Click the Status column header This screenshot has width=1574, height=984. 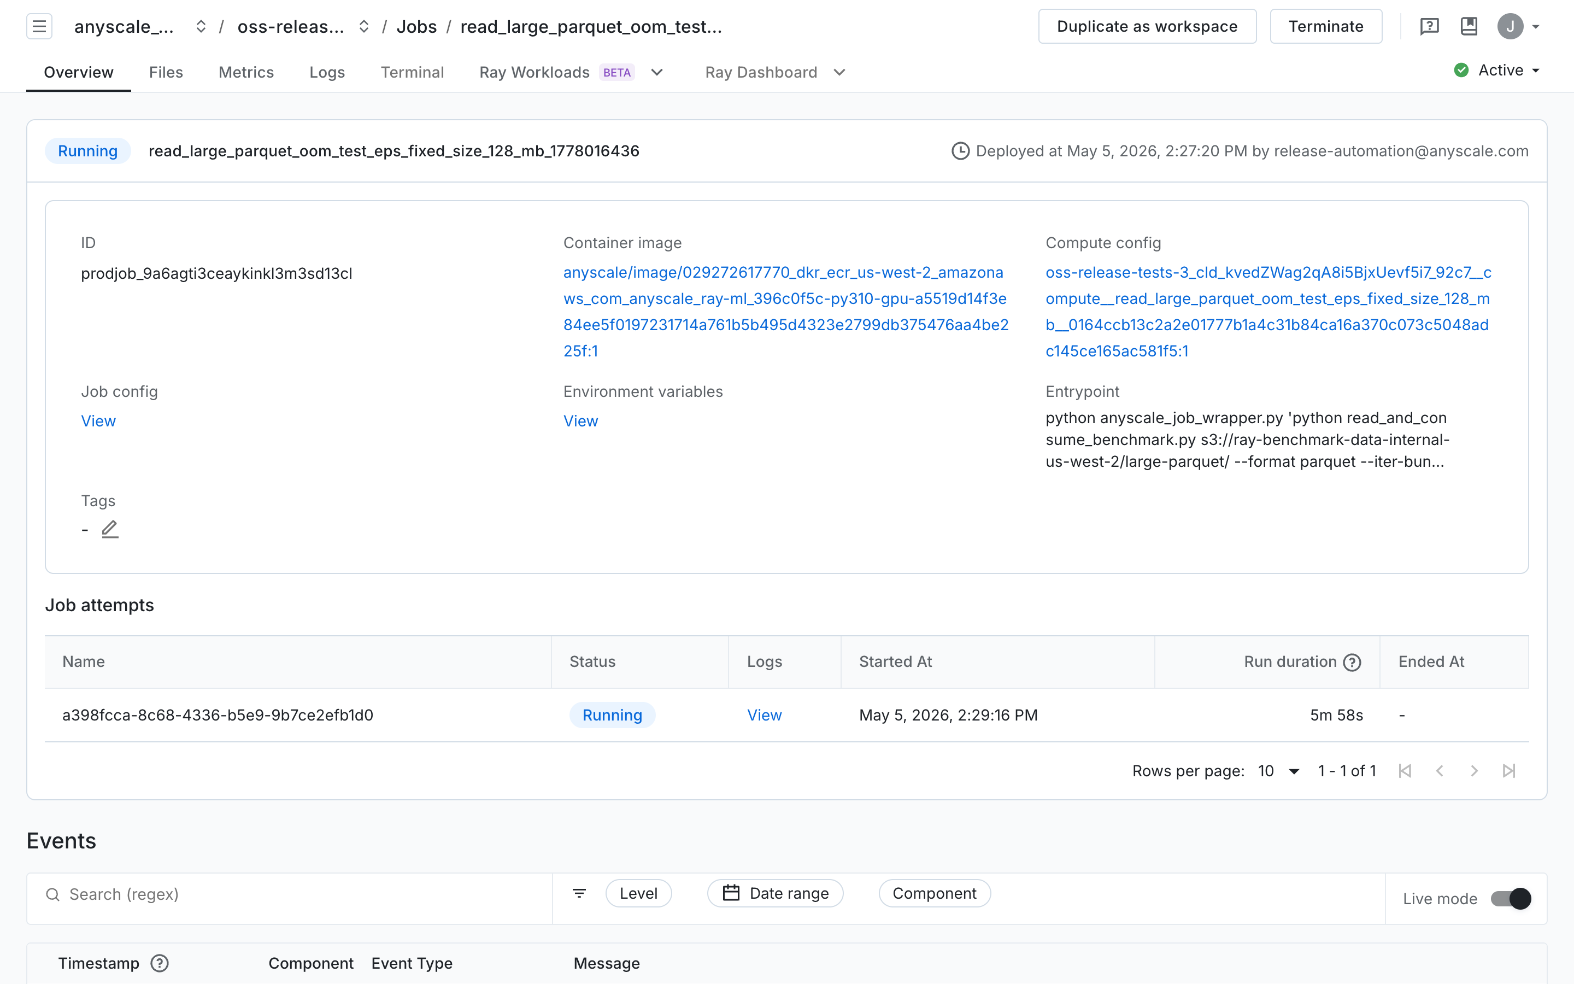pos(592,662)
